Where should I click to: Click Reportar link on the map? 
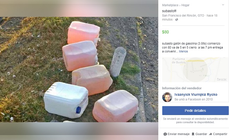coord(222,79)
